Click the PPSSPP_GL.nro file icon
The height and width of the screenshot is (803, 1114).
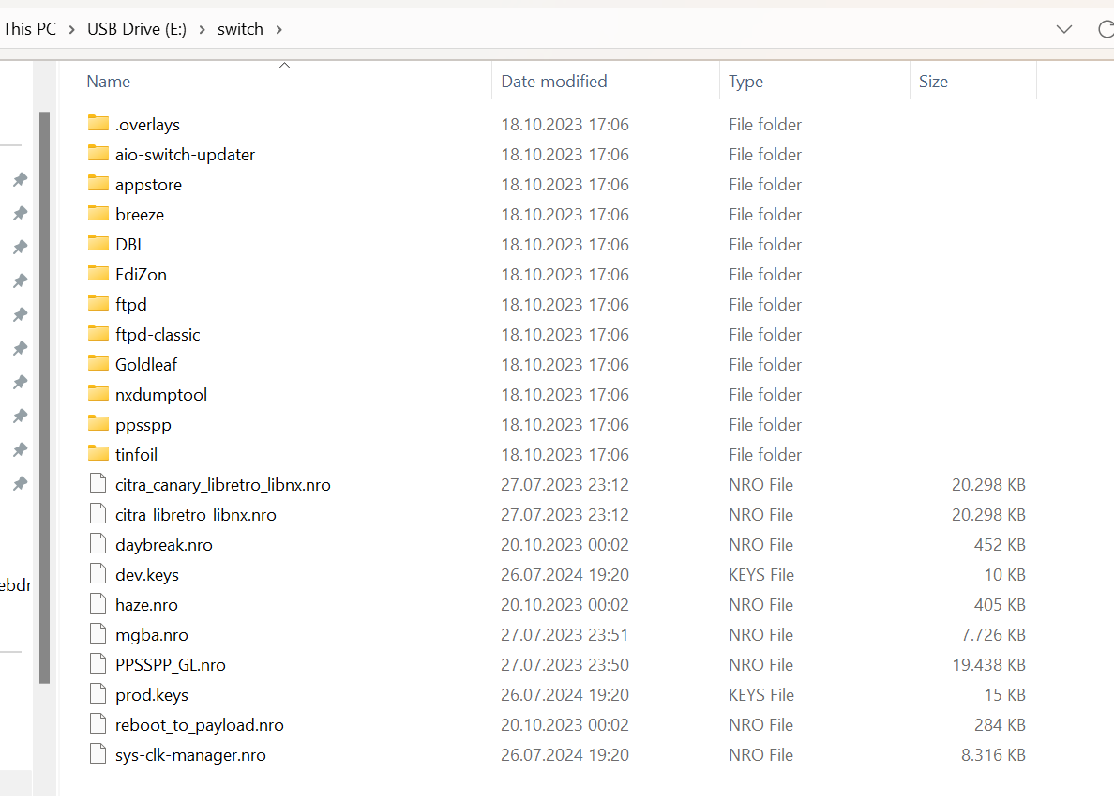[98, 664]
